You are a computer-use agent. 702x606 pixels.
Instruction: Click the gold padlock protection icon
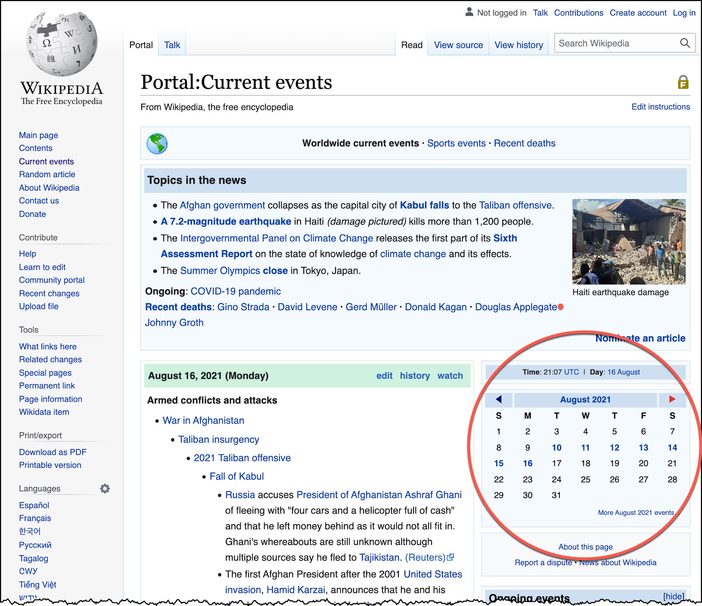coord(683,83)
